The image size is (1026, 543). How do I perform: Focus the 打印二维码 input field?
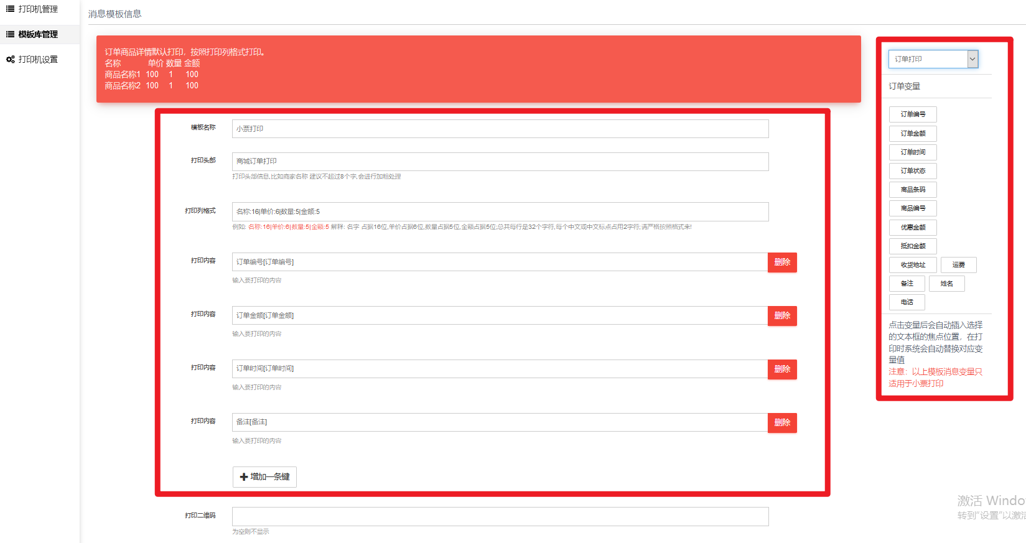[x=500, y=516]
